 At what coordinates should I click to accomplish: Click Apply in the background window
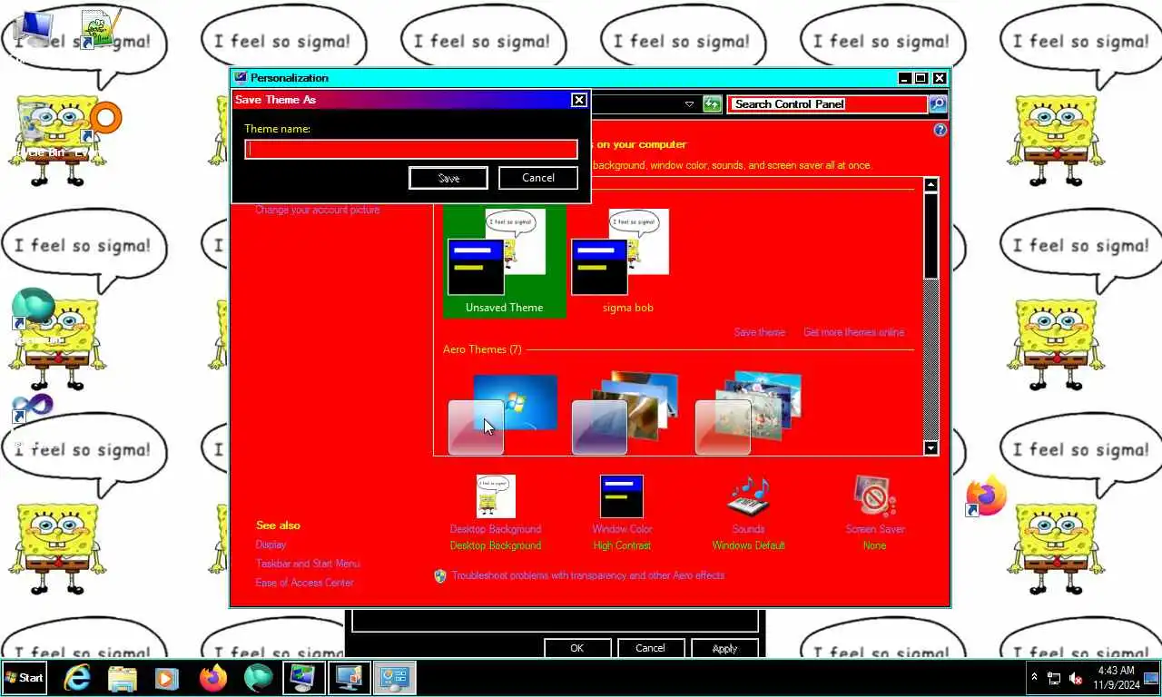coord(724,648)
